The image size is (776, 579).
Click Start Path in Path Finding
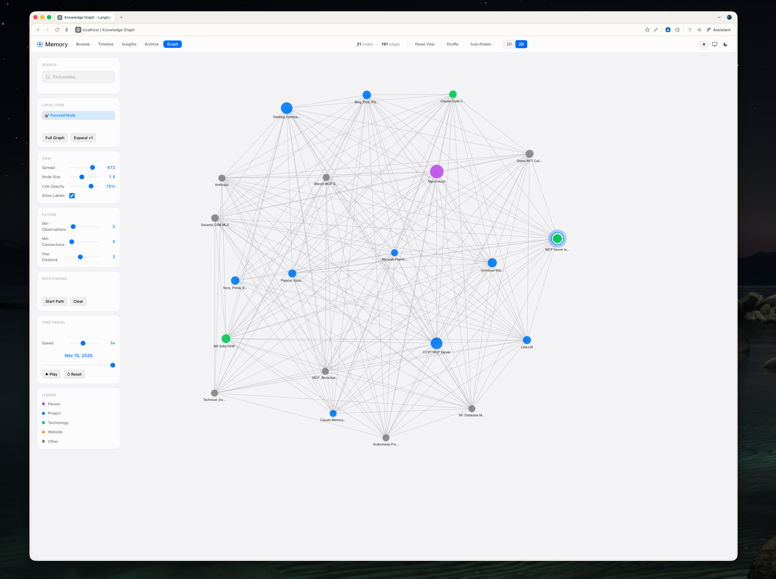(55, 302)
